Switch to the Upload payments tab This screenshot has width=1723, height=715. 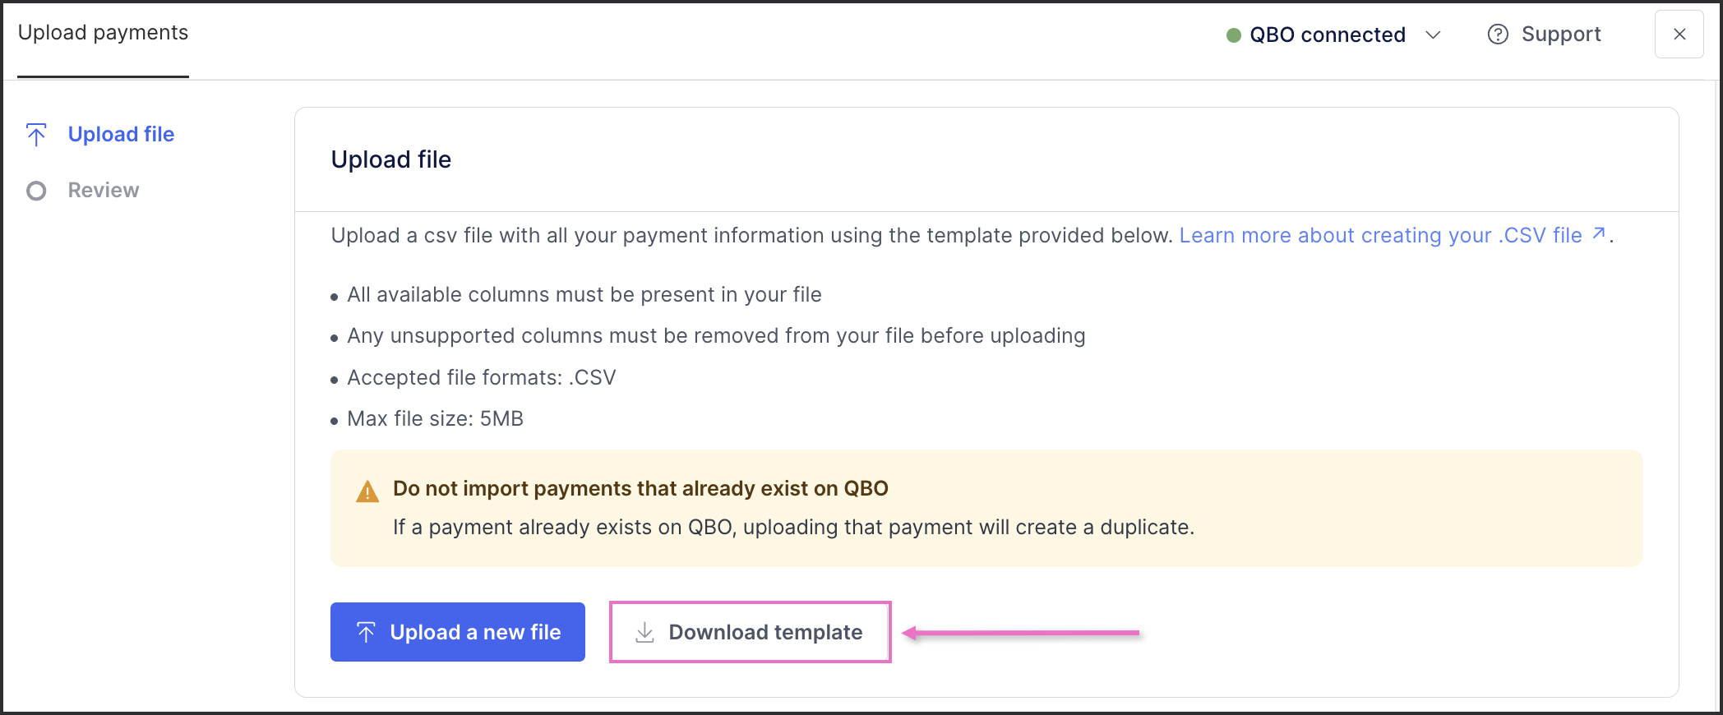103,33
